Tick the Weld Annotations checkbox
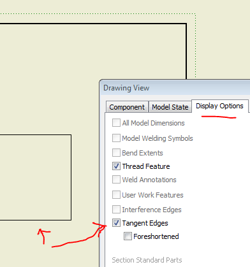Viewport: 250px width, 267px height. (x=116, y=180)
